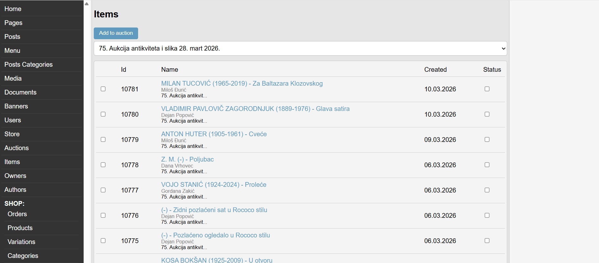This screenshot has width=599, height=263.
Task: Click the scroll up arrow at sidebar top
Action: [86, 4]
